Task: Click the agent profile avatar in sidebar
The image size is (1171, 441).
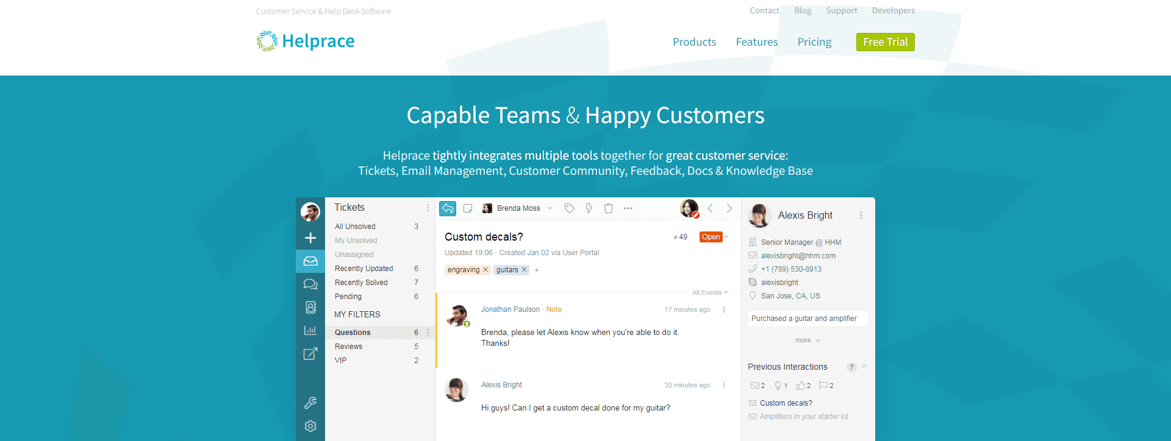Action: (x=310, y=211)
